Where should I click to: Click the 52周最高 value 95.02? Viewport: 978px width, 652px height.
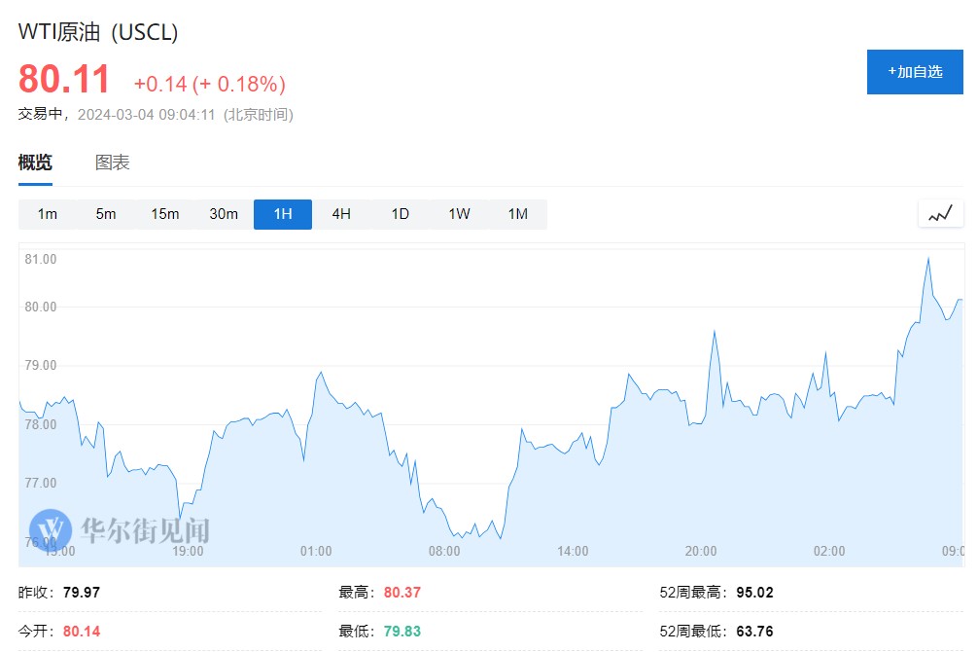point(755,592)
